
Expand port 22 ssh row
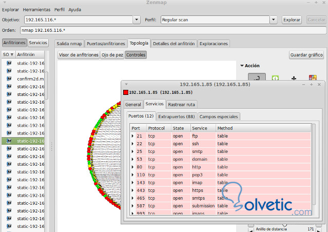132,144
